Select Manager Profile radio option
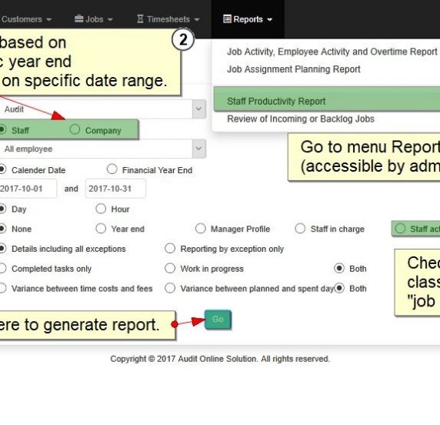The height and width of the screenshot is (425, 440). [x=200, y=229]
